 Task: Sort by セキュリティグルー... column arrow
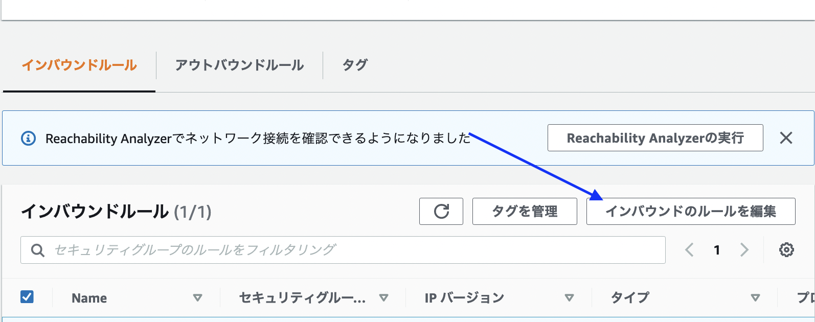click(383, 298)
